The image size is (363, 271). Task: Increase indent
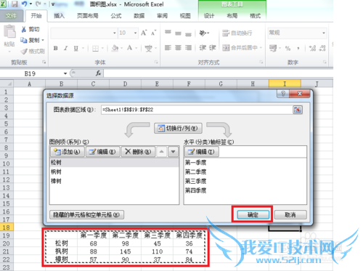[212, 48]
